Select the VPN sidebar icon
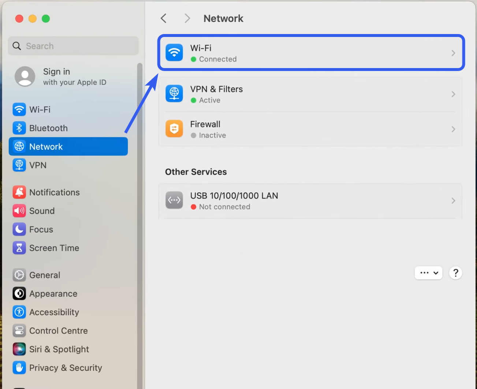This screenshot has width=477, height=389. pyautogui.click(x=19, y=165)
